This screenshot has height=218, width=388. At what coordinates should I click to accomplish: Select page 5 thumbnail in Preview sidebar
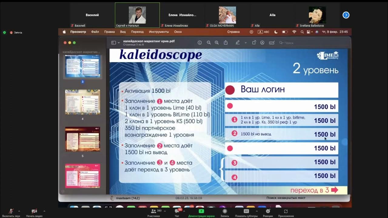click(82, 139)
